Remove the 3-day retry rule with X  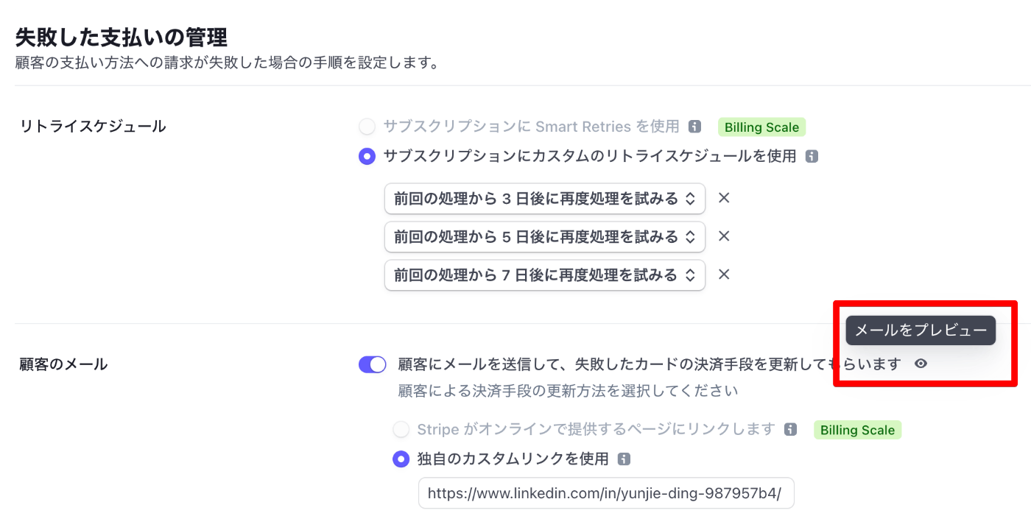(724, 198)
